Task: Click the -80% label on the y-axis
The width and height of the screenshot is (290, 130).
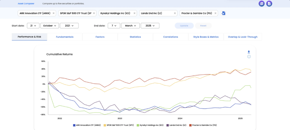Action: tap(43, 114)
